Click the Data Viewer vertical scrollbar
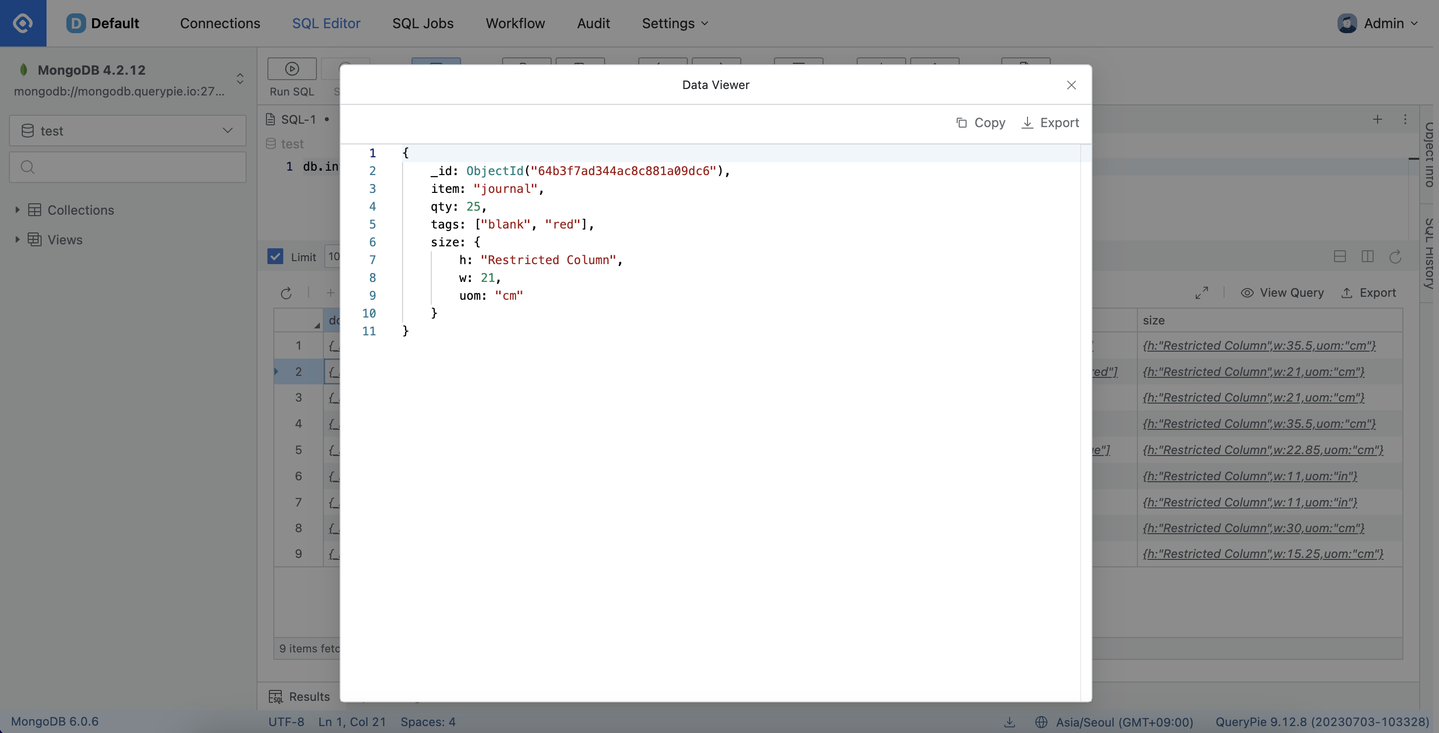Image resolution: width=1439 pixels, height=733 pixels. click(1086, 422)
